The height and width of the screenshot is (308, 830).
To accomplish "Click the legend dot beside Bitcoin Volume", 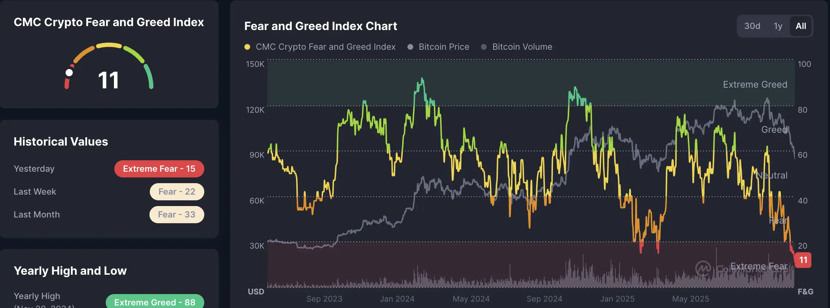I will tap(485, 47).
